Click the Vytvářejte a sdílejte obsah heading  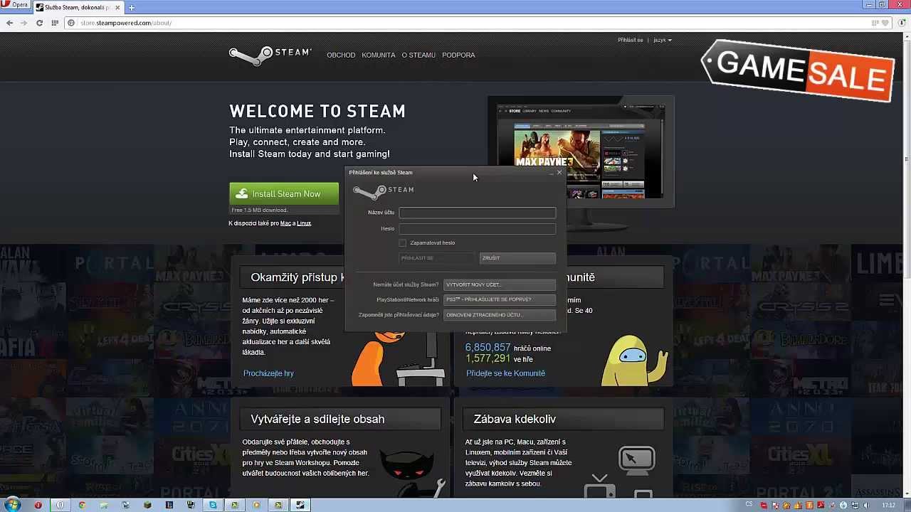pos(317,419)
